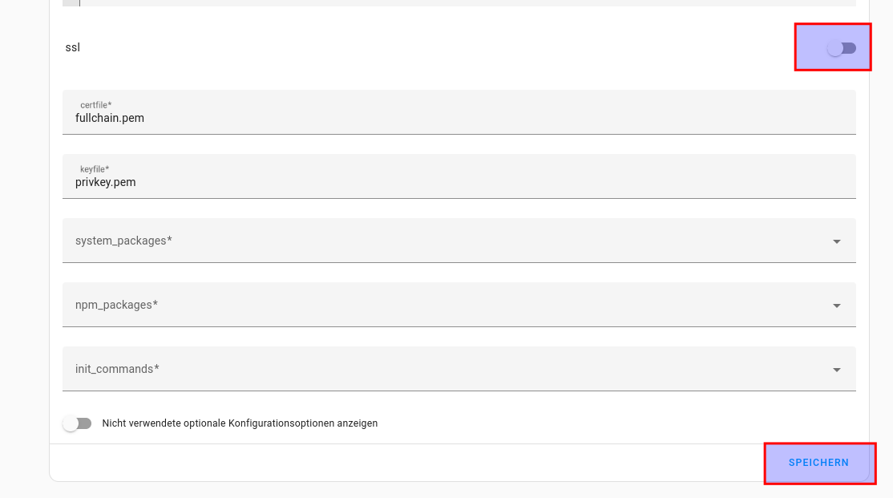Viewport: 893px width, 498px height.
Task: Toggle the ssl switch
Action: pyautogui.click(x=841, y=48)
